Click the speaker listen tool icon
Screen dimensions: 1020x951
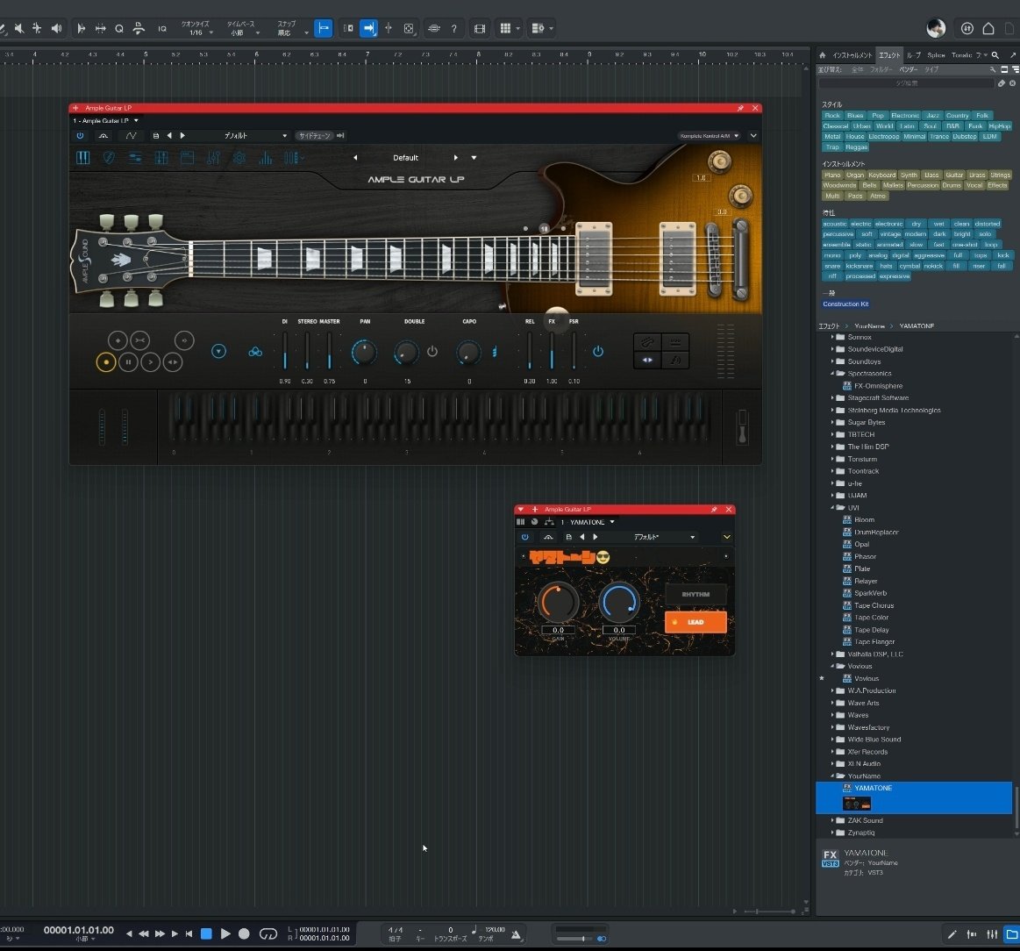point(57,28)
